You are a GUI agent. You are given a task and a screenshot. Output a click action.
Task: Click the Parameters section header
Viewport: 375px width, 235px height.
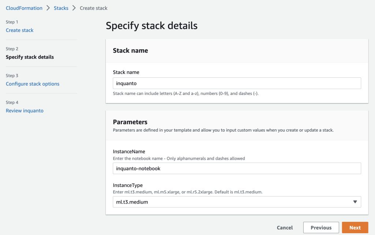pyautogui.click(x=130, y=122)
